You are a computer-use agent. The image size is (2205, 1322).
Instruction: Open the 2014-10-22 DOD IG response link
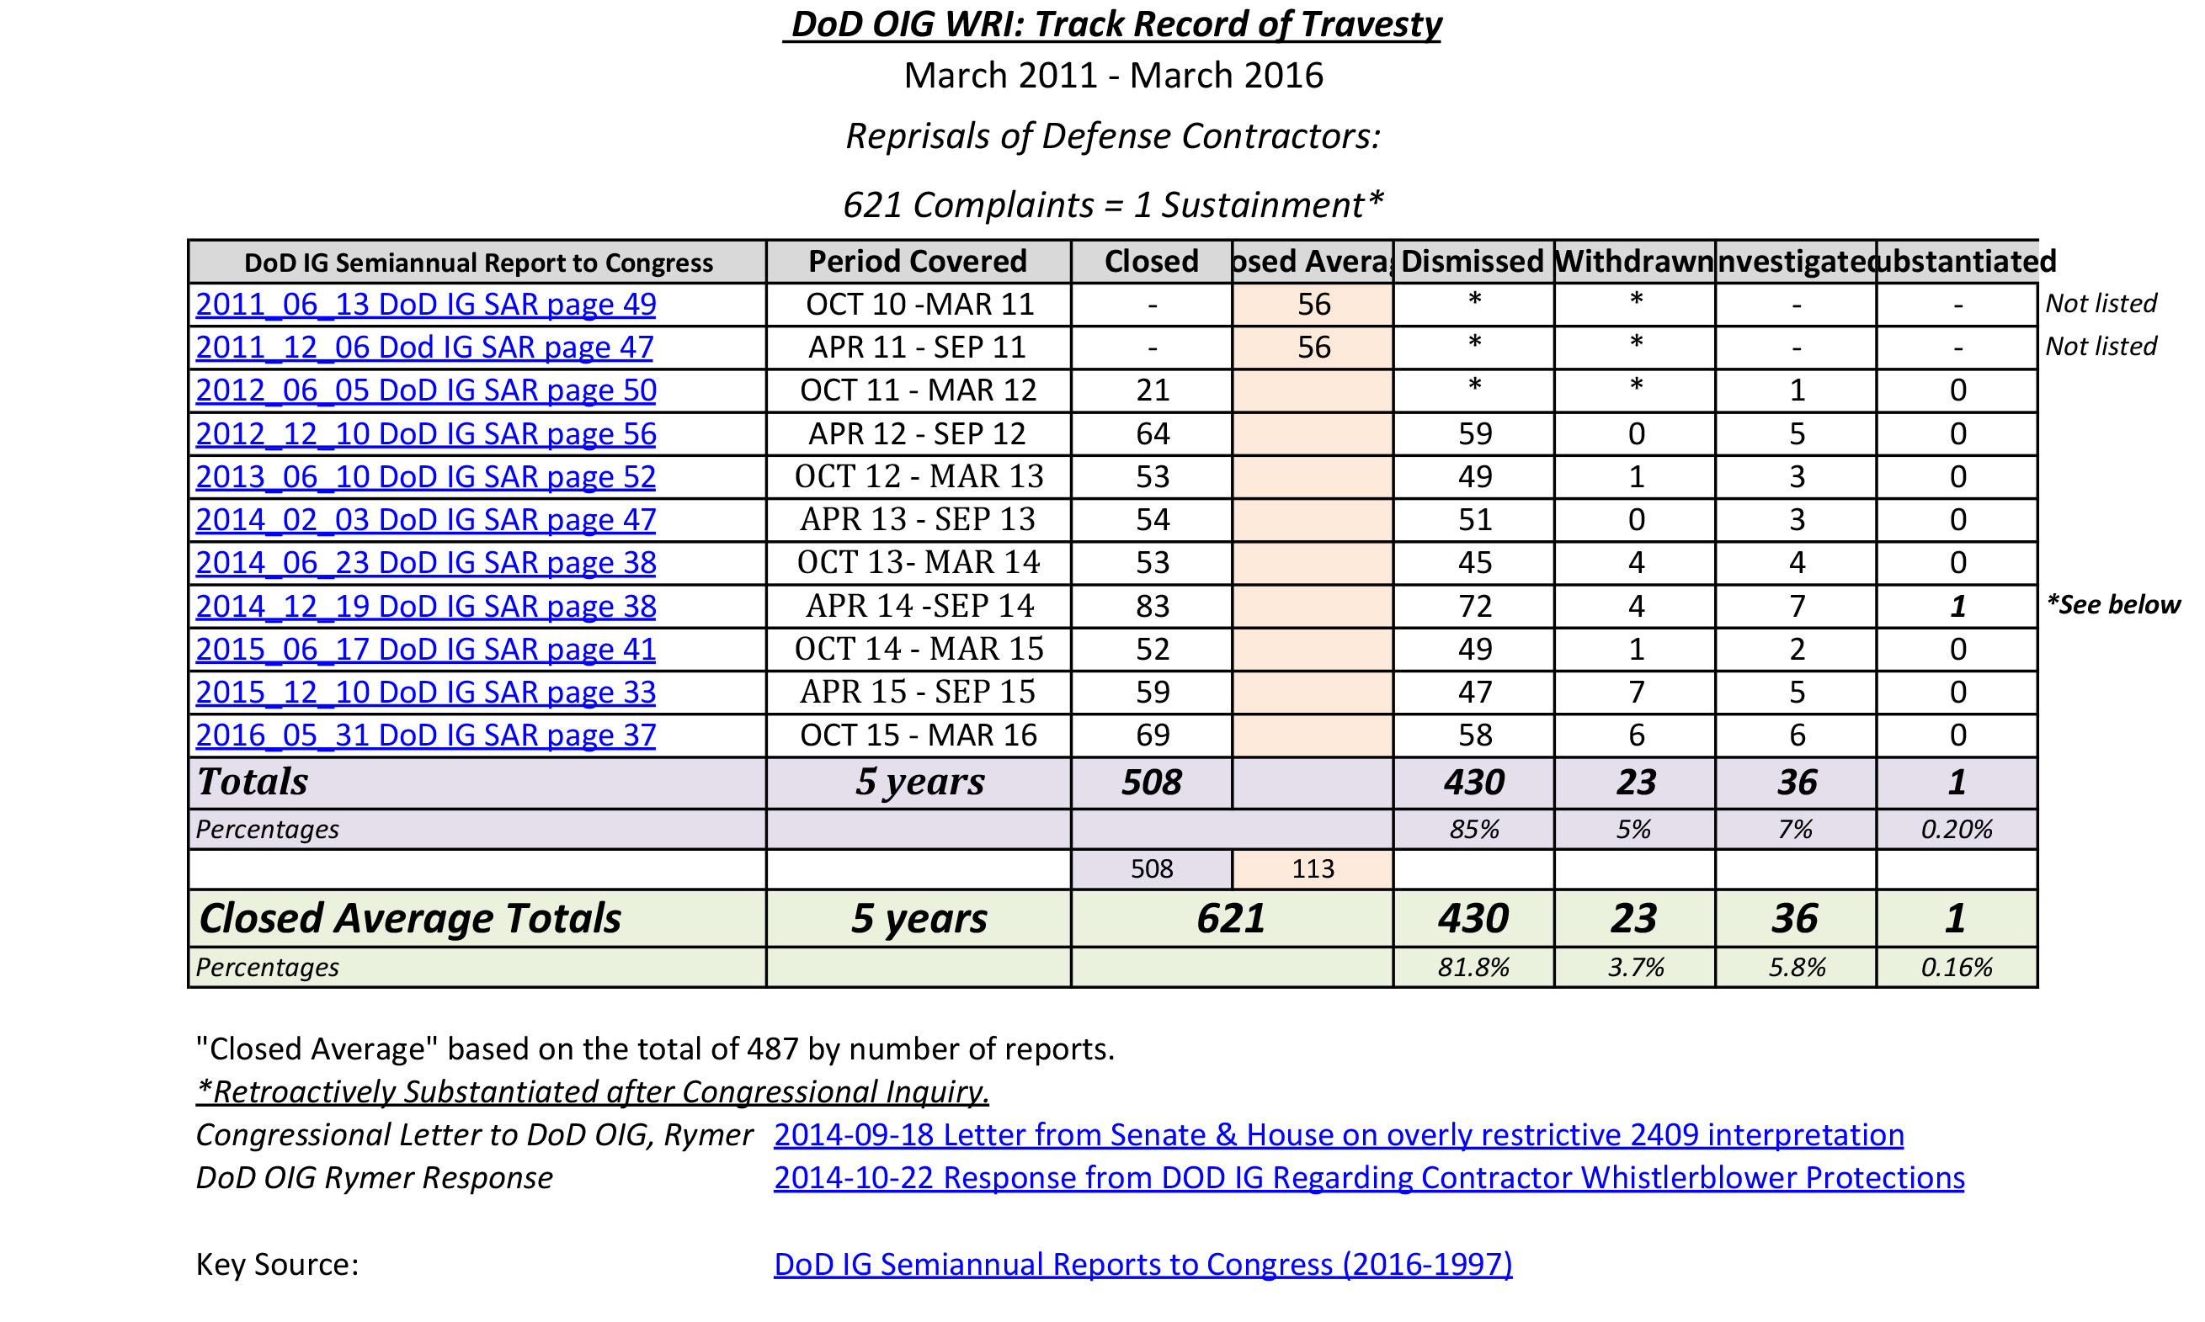pyautogui.click(x=1368, y=1178)
